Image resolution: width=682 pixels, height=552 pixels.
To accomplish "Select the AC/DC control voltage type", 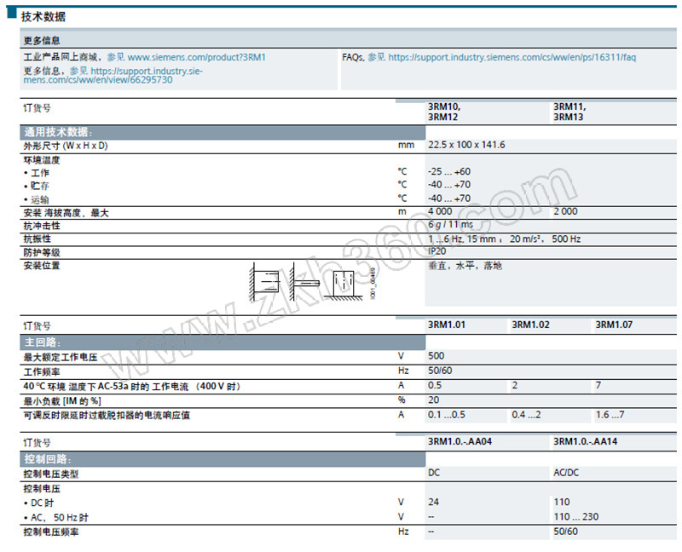I will (x=566, y=473).
